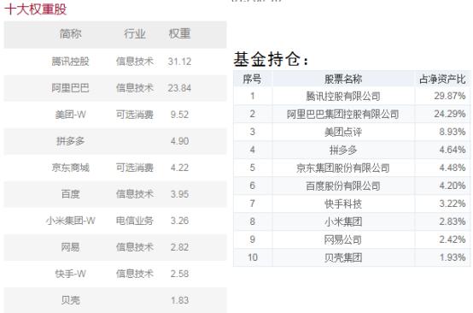Click 快手科技 holding row
Viewport: 473px width, 313px height.
click(343, 204)
